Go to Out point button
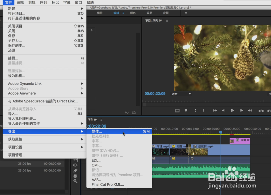The height and width of the screenshot is (195, 271). (250, 111)
